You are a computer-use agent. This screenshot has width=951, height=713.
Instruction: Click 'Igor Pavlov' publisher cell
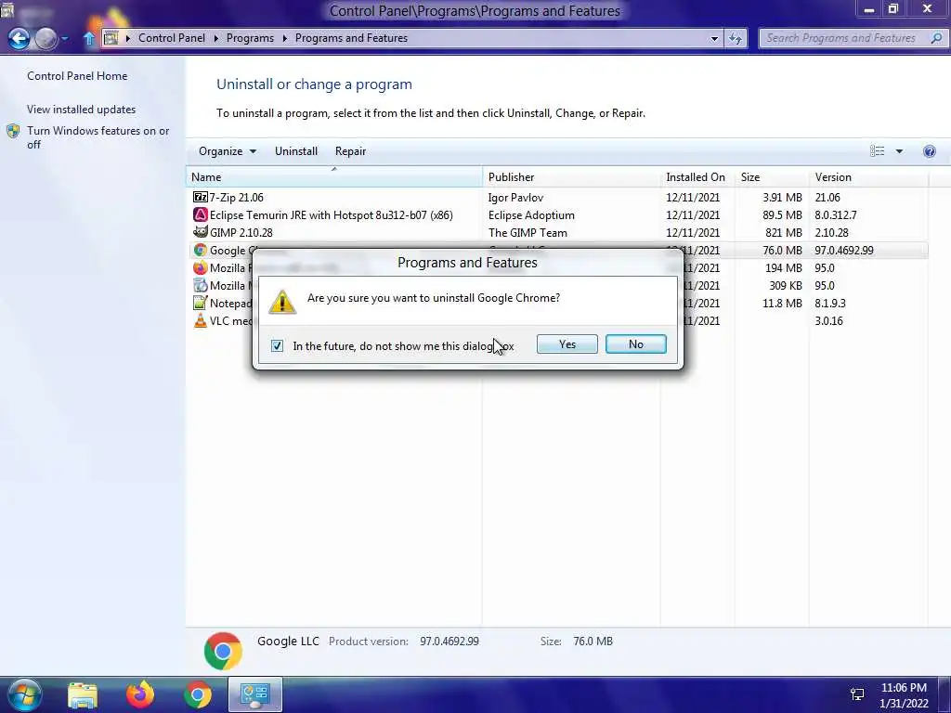tap(515, 197)
